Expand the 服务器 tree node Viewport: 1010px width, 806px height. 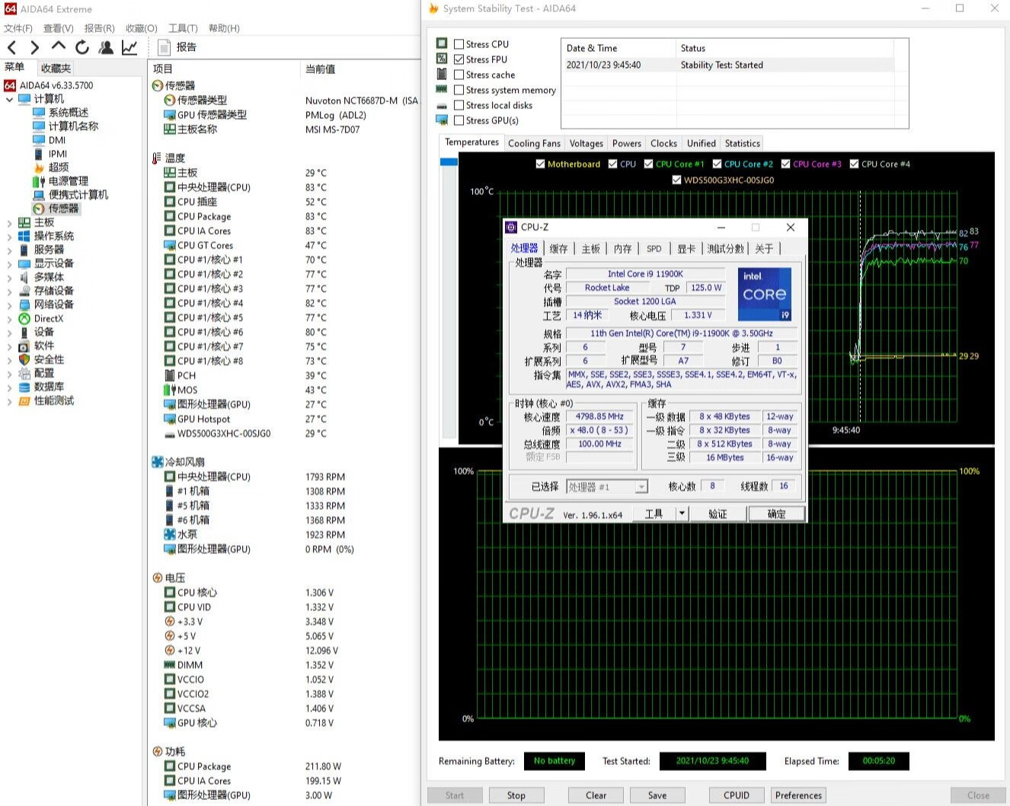(9, 250)
